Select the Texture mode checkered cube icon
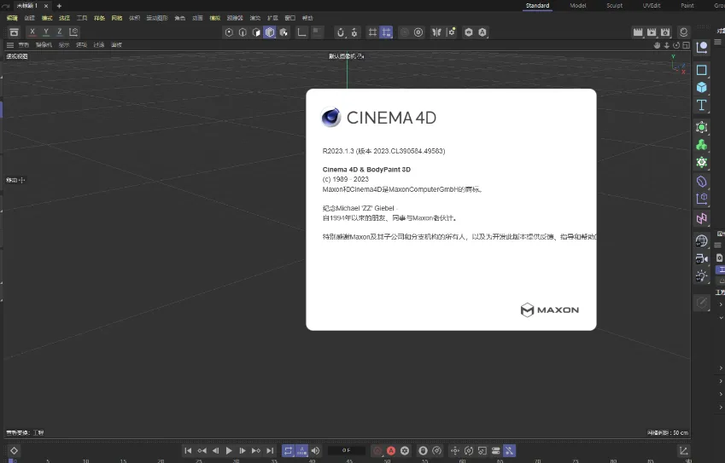The image size is (725, 463). tap(284, 32)
